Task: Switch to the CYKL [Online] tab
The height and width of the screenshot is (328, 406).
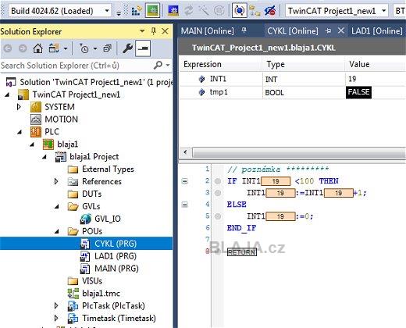Action: 293,31
